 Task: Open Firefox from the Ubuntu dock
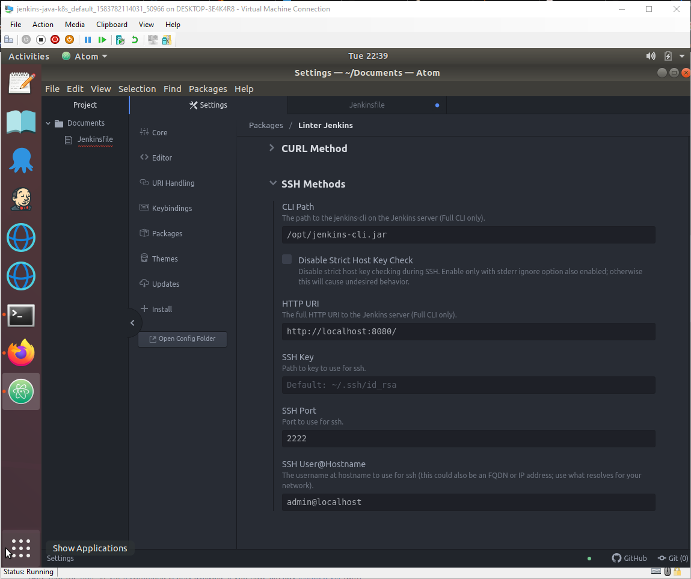click(21, 353)
